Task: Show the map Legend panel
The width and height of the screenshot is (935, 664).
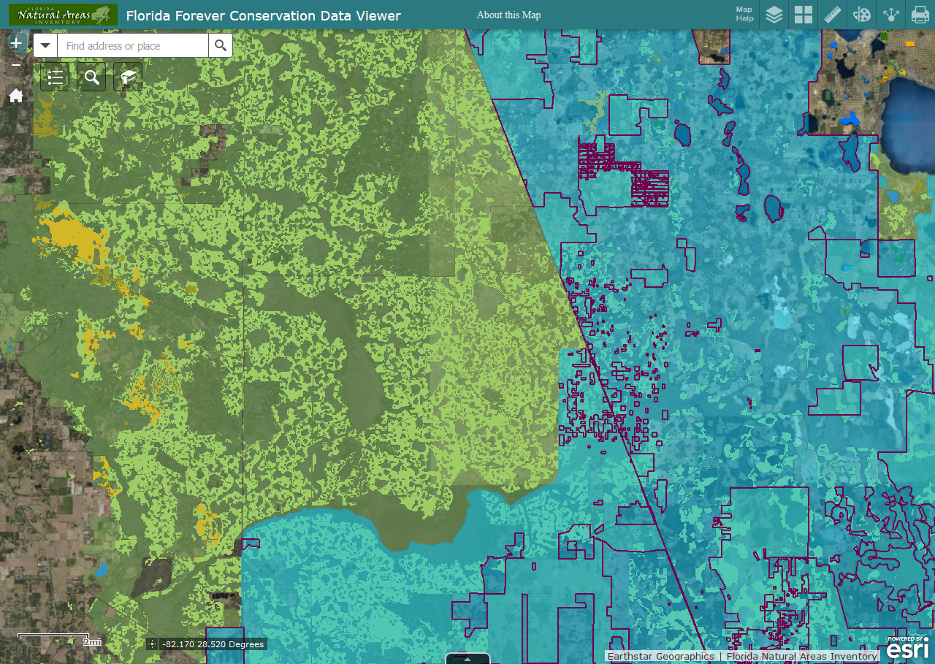Action: tap(55, 76)
